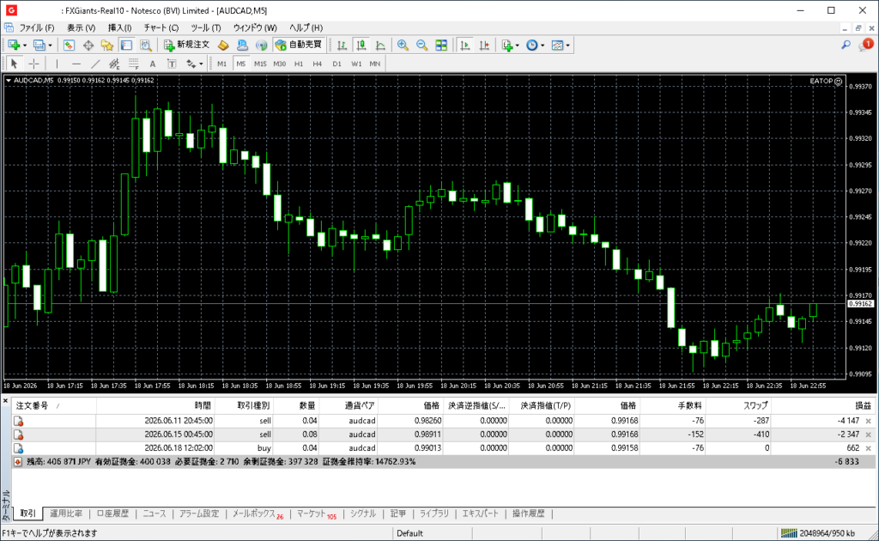Expand the Profiles dropdown arrow

[x=50, y=46]
